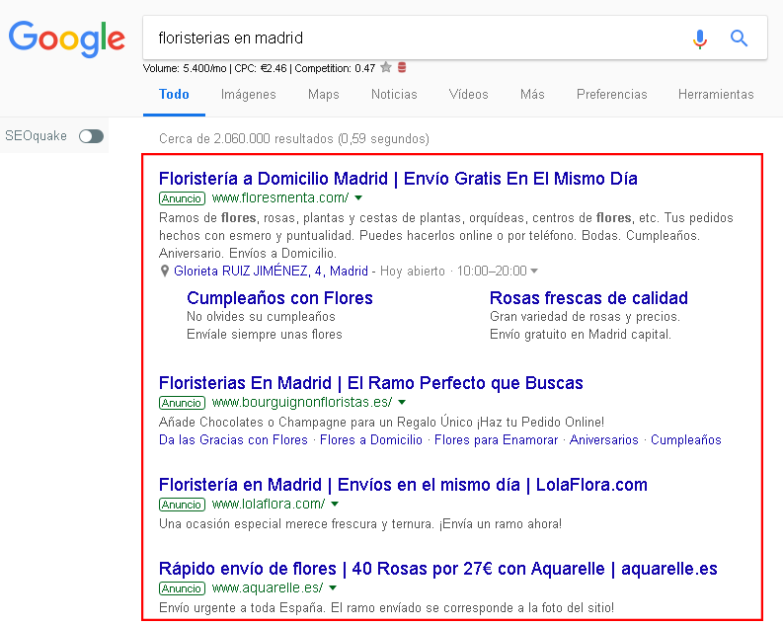The height and width of the screenshot is (625, 783).
Task: Open Rosas frescas de calidad sitelink
Action: point(588,298)
